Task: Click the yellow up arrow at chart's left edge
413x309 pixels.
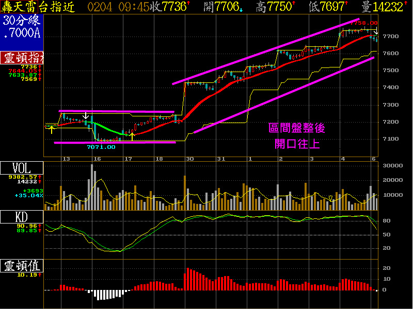Action: 52,129
